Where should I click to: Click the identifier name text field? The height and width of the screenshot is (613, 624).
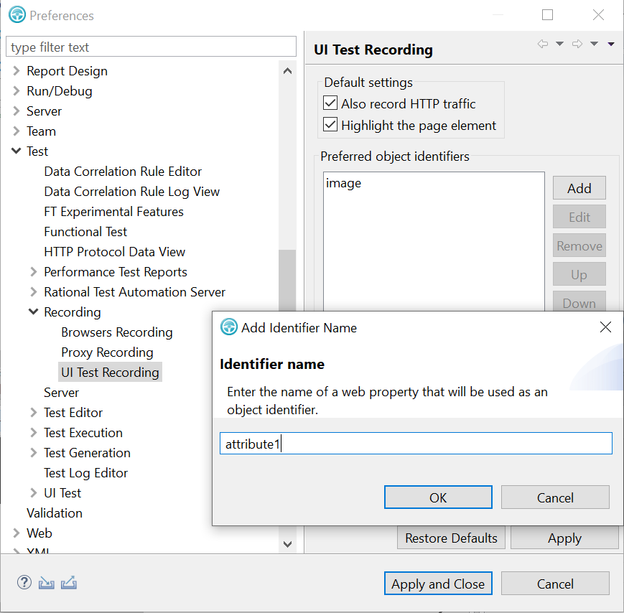pyautogui.click(x=415, y=444)
